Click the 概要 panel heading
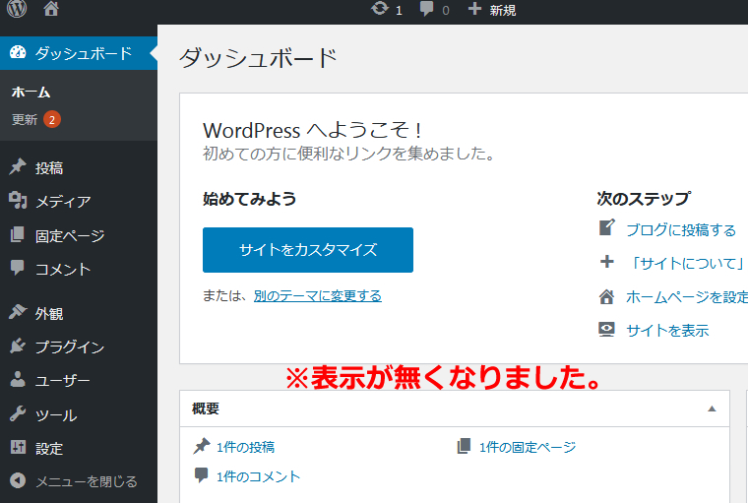Viewport: 748px width, 503px height. click(206, 409)
